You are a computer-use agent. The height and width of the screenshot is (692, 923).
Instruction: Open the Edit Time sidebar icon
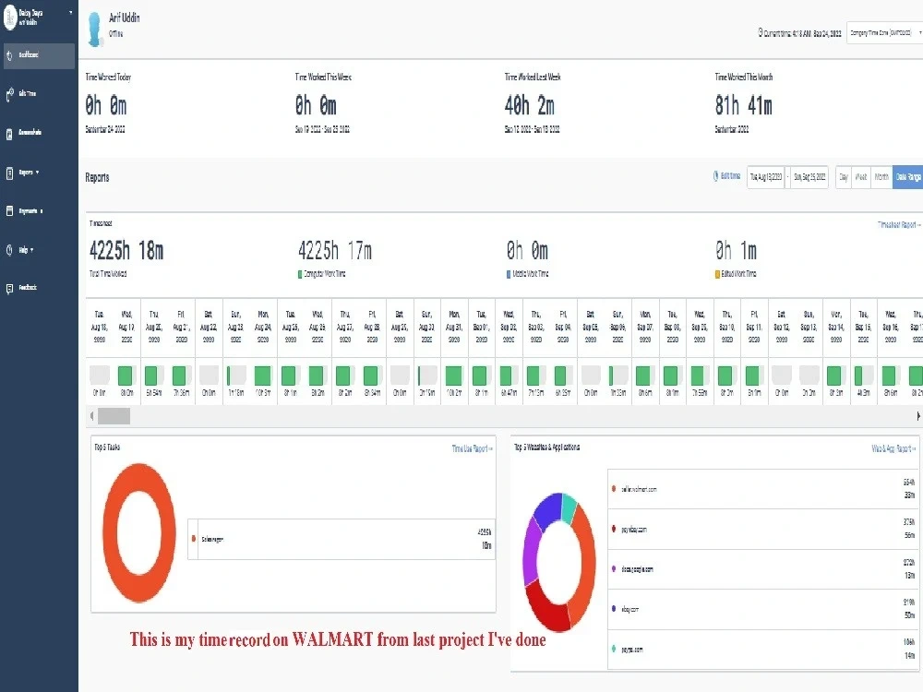pyautogui.click(x=9, y=94)
